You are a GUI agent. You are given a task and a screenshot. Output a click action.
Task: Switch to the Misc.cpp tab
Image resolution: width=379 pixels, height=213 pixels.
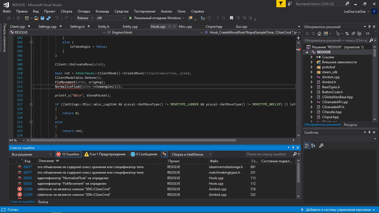[185, 27]
